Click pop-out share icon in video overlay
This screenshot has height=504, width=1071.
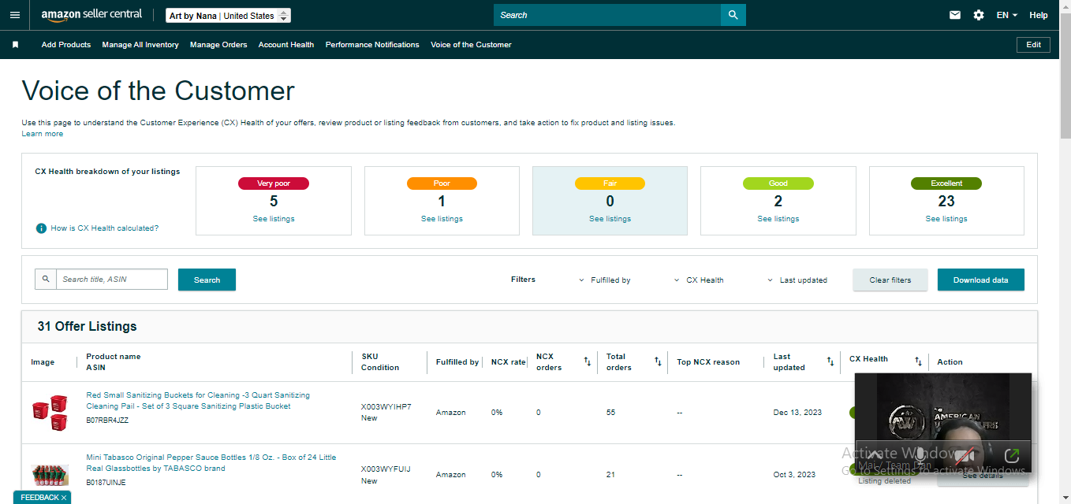click(x=1012, y=455)
